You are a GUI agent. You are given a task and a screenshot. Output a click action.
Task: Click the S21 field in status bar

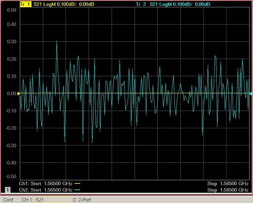coord(53,200)
